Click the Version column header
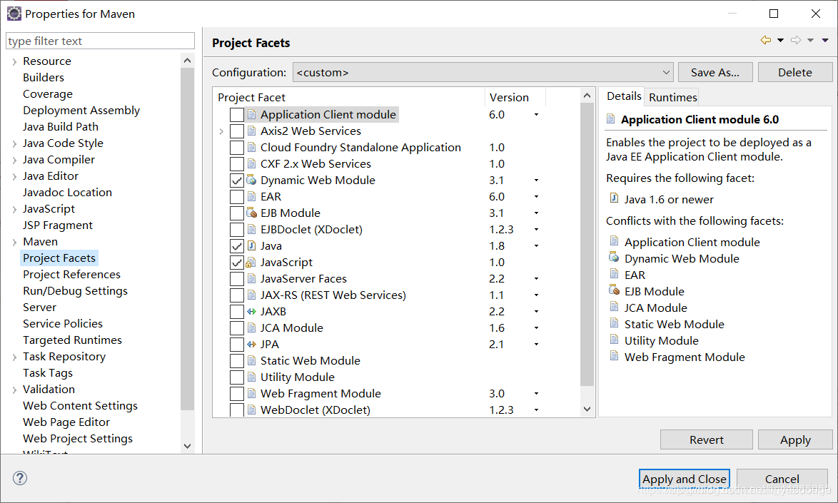 (515, 97)
